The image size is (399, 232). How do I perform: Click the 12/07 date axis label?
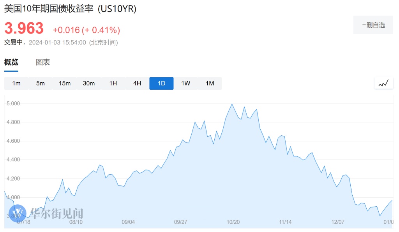pos(338,222)
